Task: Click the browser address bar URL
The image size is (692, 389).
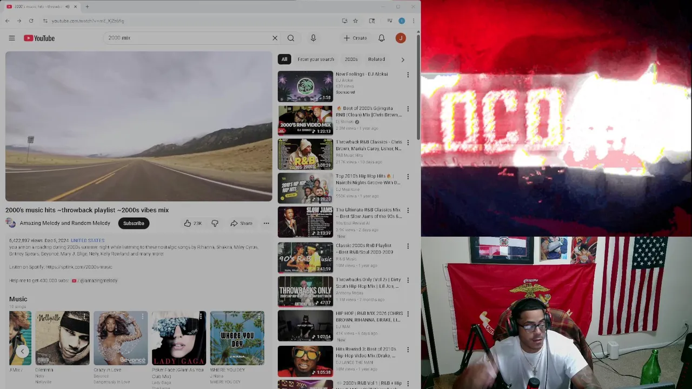Action: 88,21
